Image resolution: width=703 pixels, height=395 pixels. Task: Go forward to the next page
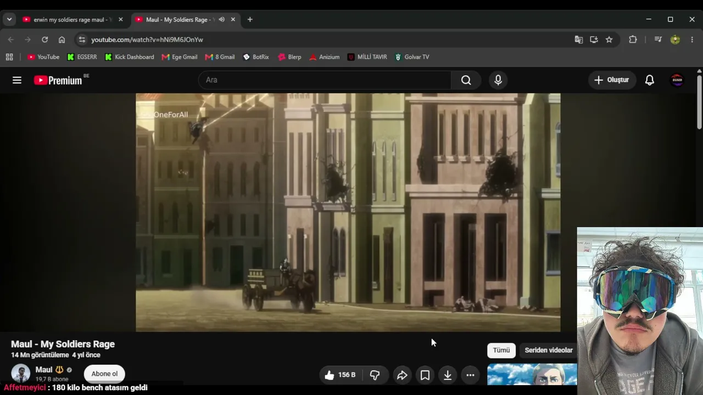pos(28,39)
